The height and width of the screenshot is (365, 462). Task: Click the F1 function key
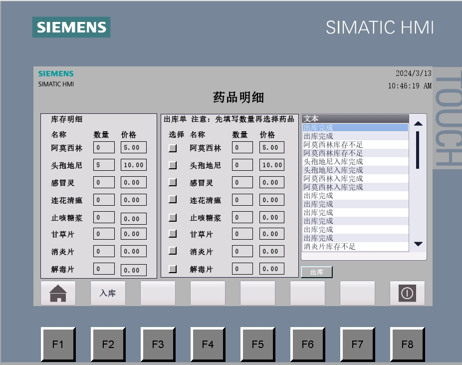58,344
